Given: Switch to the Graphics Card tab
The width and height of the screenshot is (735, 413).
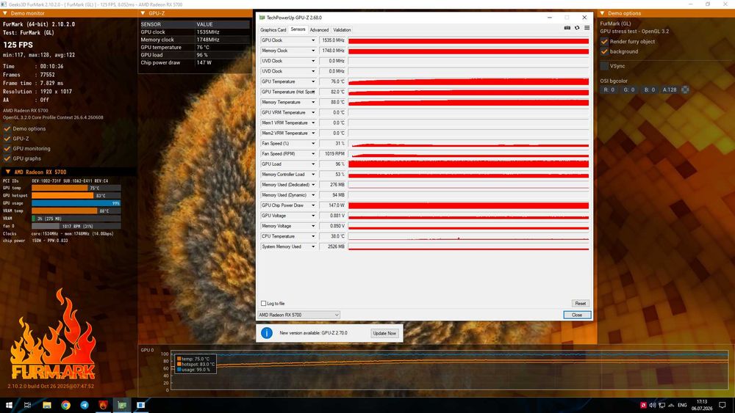Looking at the screenshot, I should tap(273, 30).
